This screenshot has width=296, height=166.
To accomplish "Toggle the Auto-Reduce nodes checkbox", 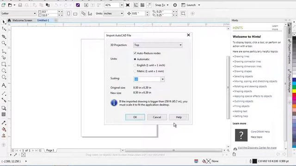I will point(135,53).
